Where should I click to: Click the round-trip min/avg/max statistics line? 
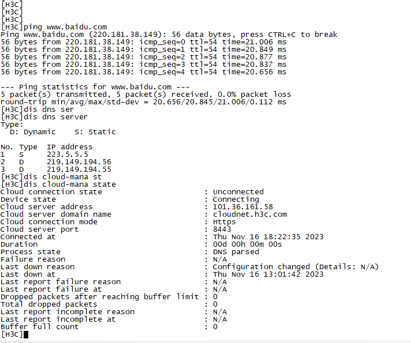click(x=143, y=102)
